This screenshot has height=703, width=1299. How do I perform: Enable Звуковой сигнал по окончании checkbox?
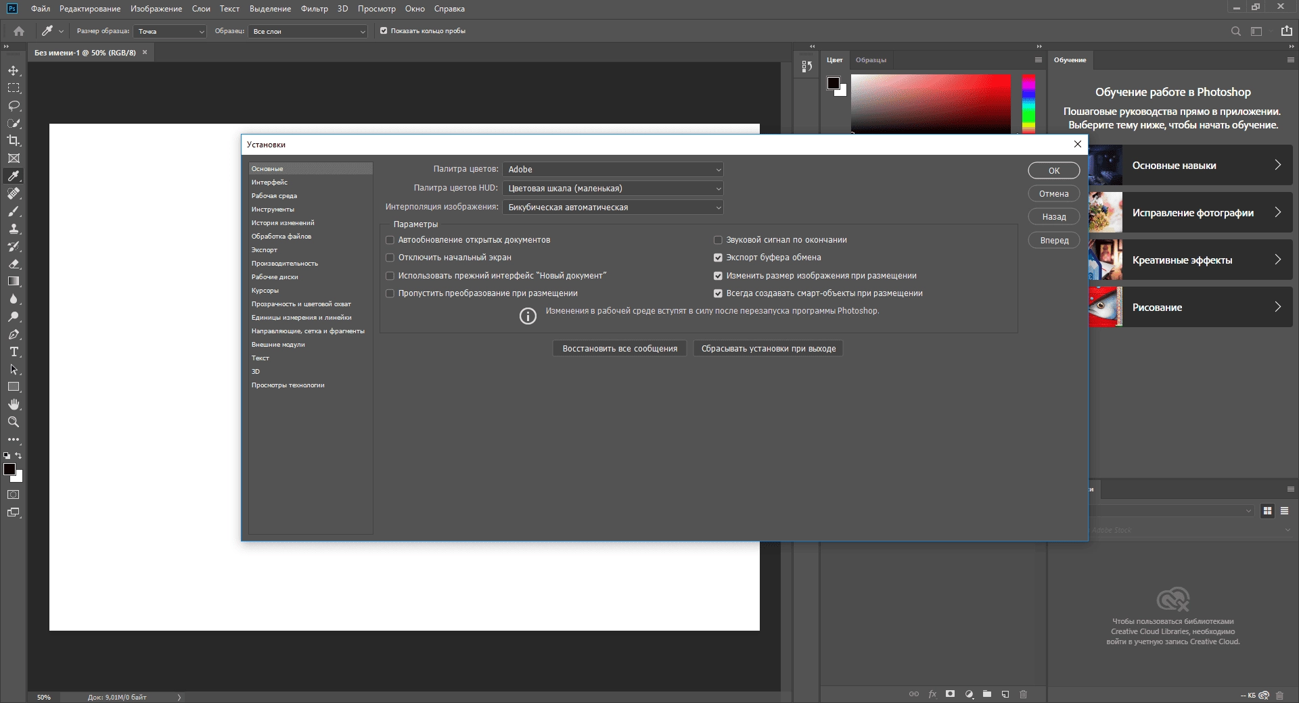click(x=718, y=240)
